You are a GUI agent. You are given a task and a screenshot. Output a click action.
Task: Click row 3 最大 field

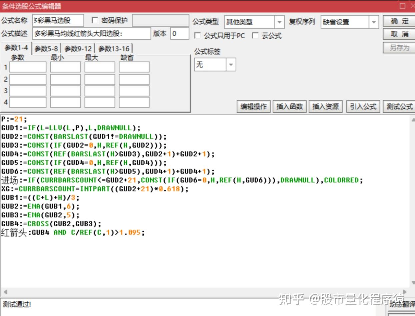100,91
